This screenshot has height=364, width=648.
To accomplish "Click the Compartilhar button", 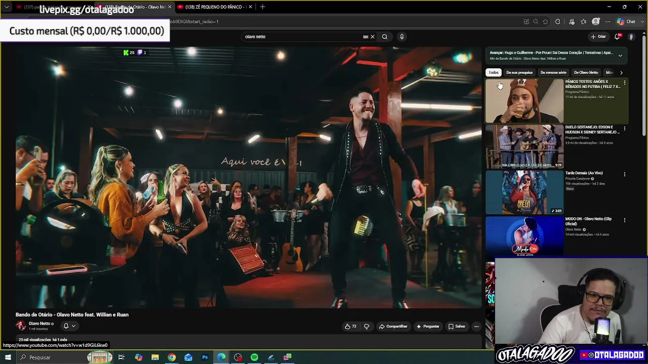I will point(393,327).
